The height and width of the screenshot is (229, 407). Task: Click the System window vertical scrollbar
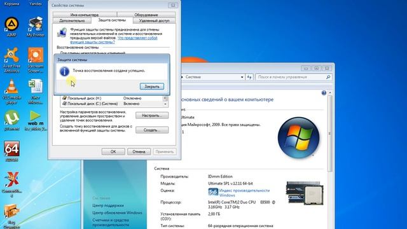(330, 134)
